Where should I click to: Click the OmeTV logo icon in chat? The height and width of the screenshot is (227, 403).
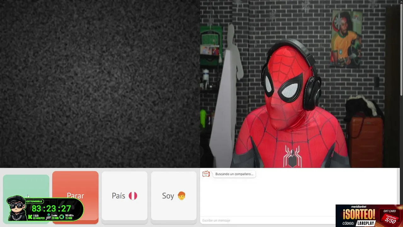click(x=206, y=174)
